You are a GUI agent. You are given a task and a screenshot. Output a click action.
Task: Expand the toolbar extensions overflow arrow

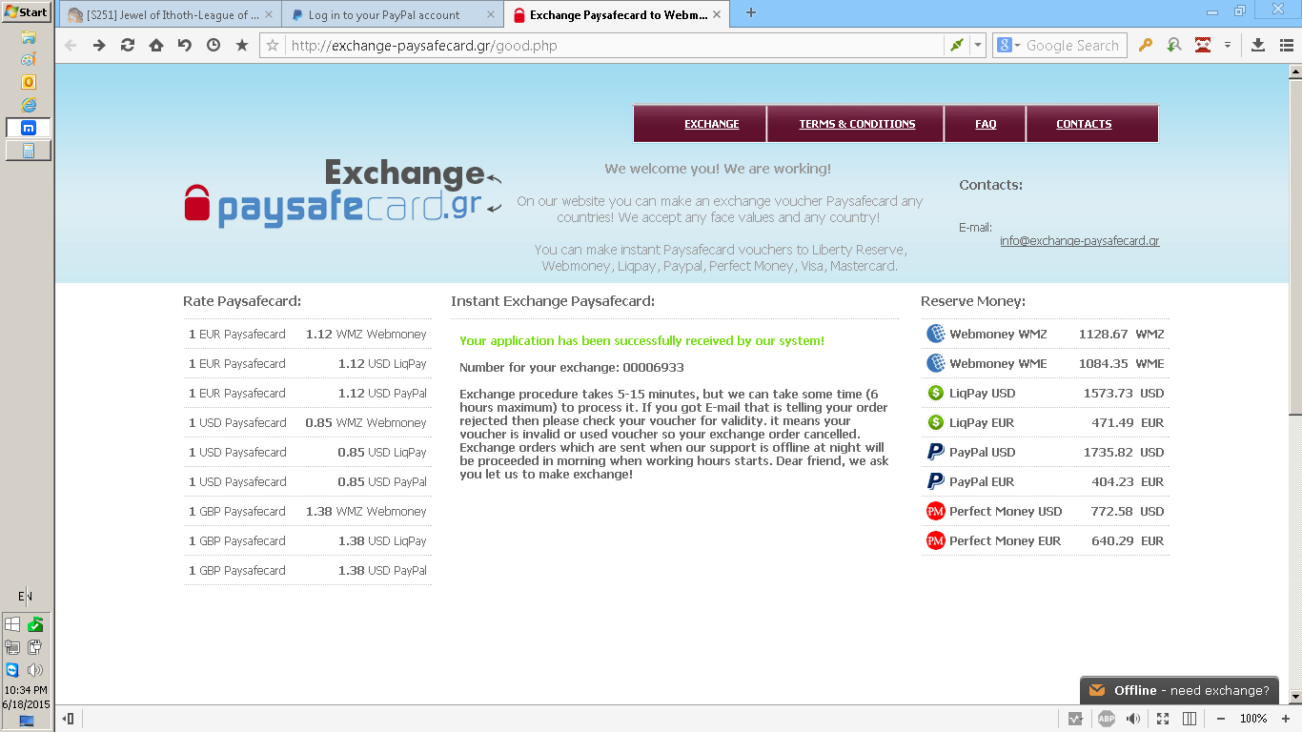pyautogui.click(x=1228, y=45)
